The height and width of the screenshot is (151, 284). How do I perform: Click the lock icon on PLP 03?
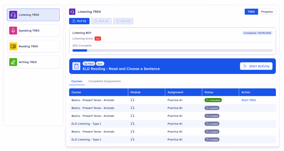tap(118, 21)
